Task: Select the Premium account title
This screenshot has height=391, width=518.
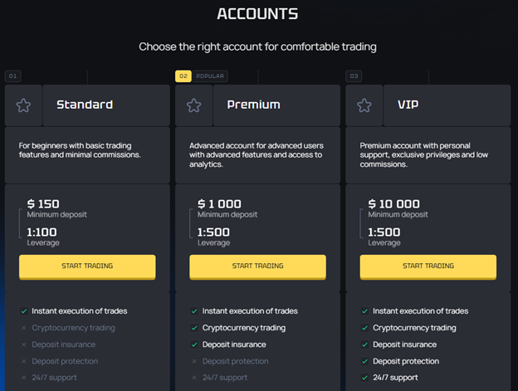Action: 253,105
